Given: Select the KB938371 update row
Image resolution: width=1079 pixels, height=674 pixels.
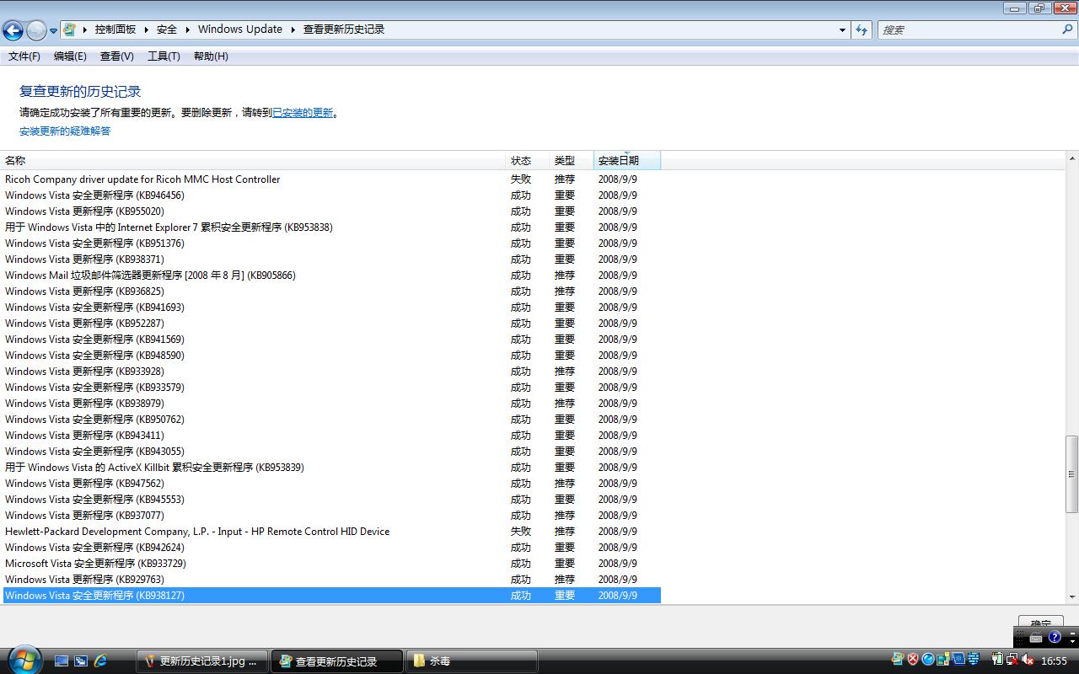Looking at the screenshot, I should click(330, 259).
